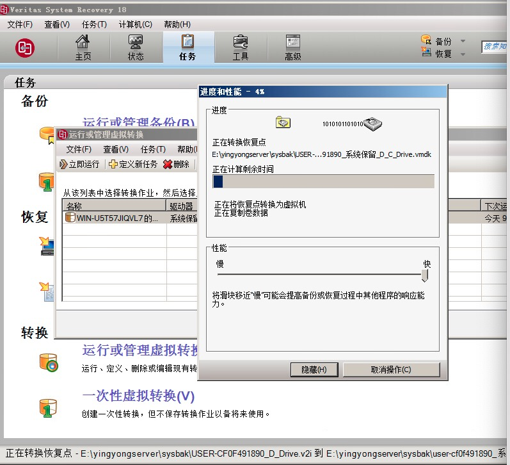The height and width of the screenshot is (465, 510).
Task: Click the source folder icon in progress dialog
Action: point(283,122)
